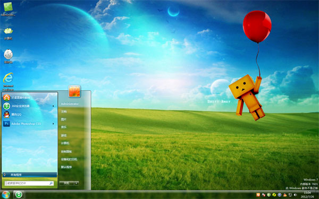Click the Show desktop strip
The height and width of the screenshot is (199, 319).
click(x=317, y=195)
